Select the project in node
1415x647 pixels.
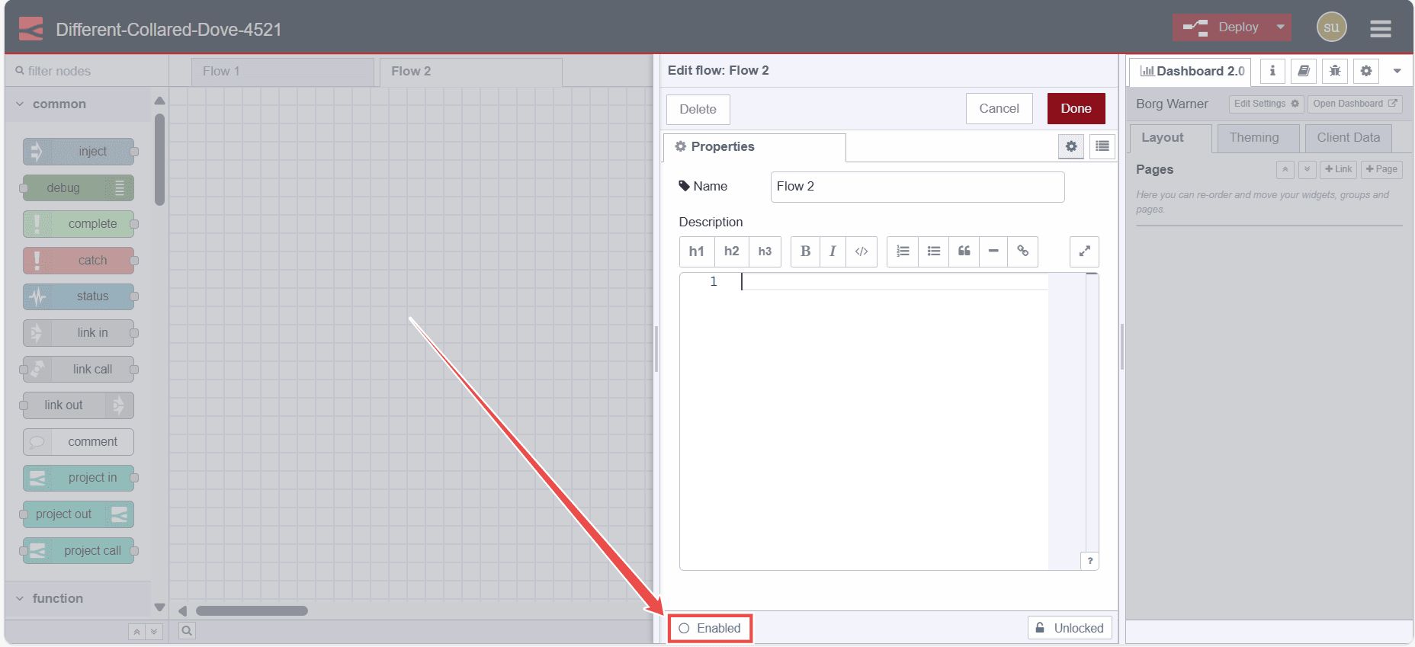coord(79,478)
